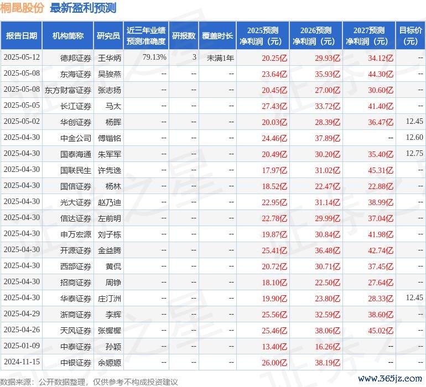Click the 数据来源 disclaimer text

pyautogui.click(x=89, y=382)
